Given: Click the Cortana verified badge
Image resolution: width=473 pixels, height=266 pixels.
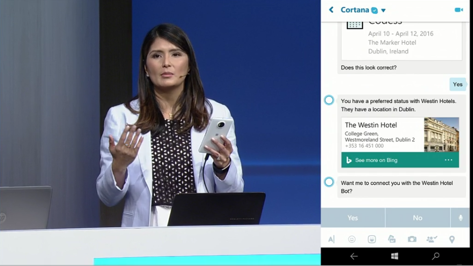Looking at the screenshot, I should pos(374,10).
